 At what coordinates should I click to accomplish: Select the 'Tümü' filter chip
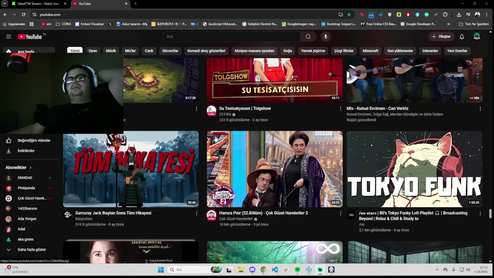point(75,51)
